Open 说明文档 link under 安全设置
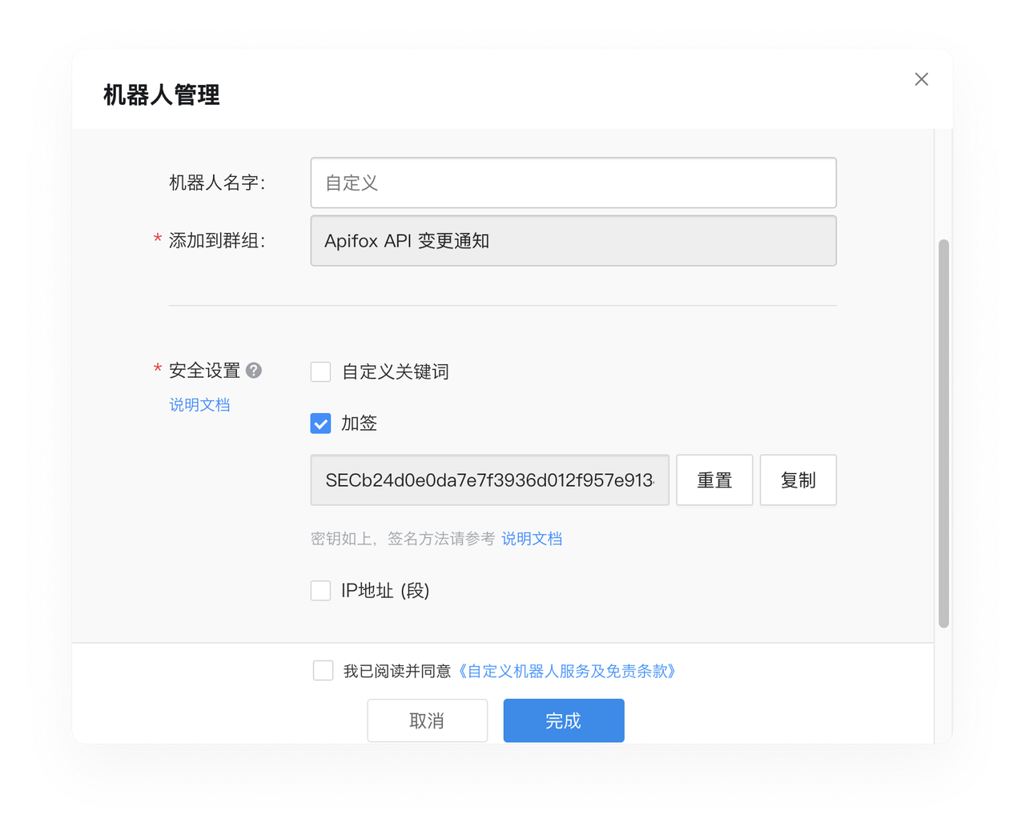 [x=199, y=405]
